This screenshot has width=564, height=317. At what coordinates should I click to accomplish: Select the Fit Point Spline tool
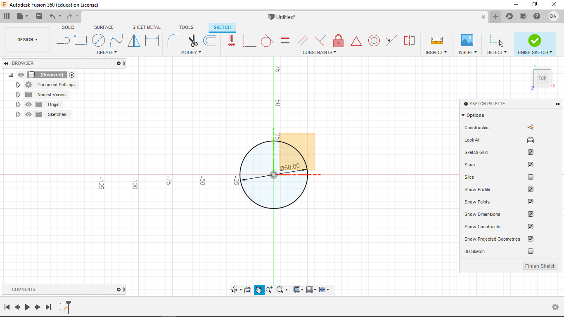pyautogui.click(x=116, y=40)
